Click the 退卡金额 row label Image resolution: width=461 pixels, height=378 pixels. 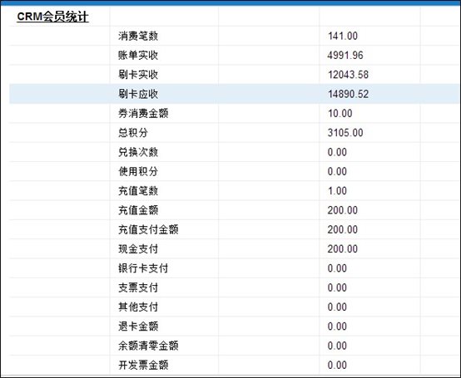click(x=138, y=326)
